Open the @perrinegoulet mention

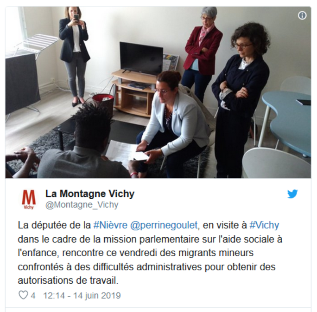tap(164, 225)
